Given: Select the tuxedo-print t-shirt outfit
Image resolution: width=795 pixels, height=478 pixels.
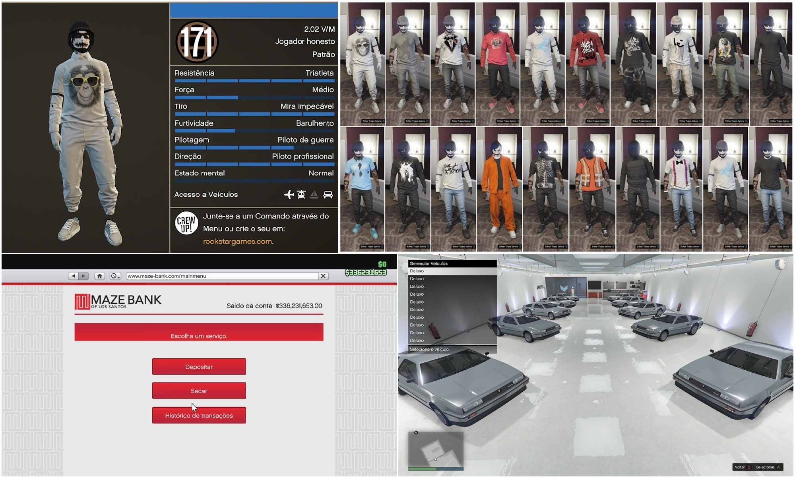Looking at the screenshot, I should click(453, 64).
